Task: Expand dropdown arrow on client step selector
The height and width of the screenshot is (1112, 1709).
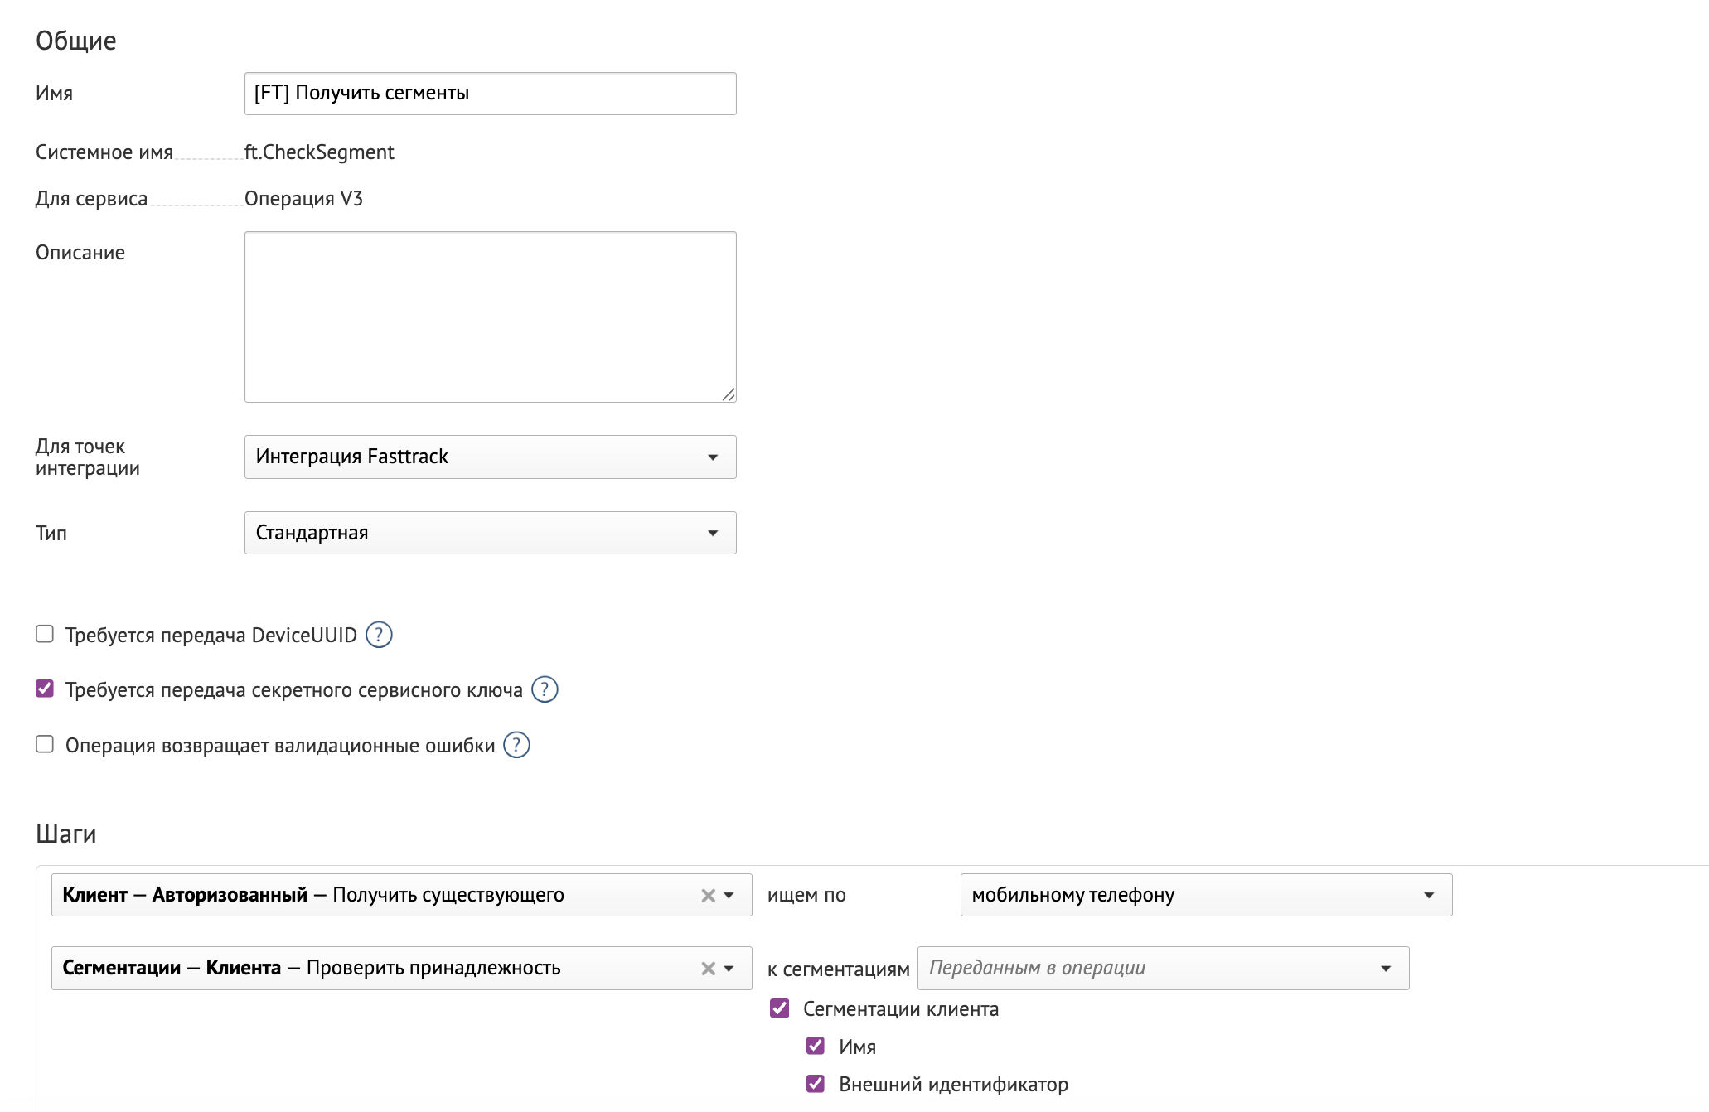Action: (x=729, y=895)
